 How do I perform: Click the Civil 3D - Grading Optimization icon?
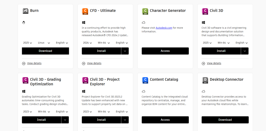25,80
